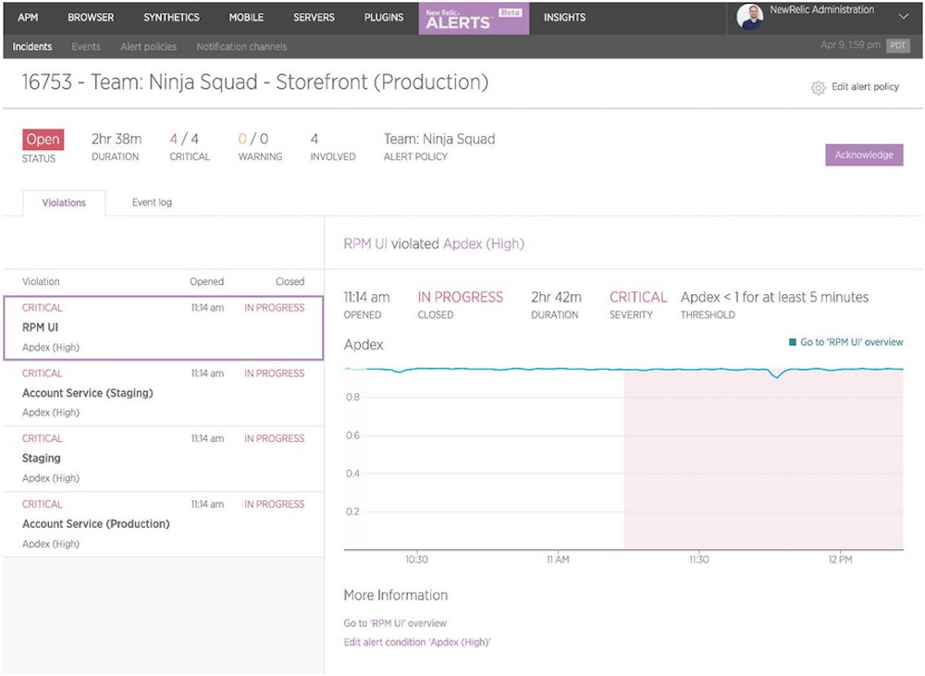
Task: Go to the Synthetics section
Action: coord(171,18)
